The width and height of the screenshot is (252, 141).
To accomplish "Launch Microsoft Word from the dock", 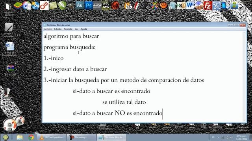I will point(190,5).
